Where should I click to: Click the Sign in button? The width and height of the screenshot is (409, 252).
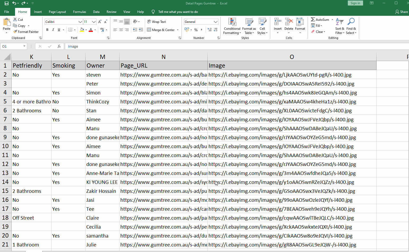(x=355, y=3)
